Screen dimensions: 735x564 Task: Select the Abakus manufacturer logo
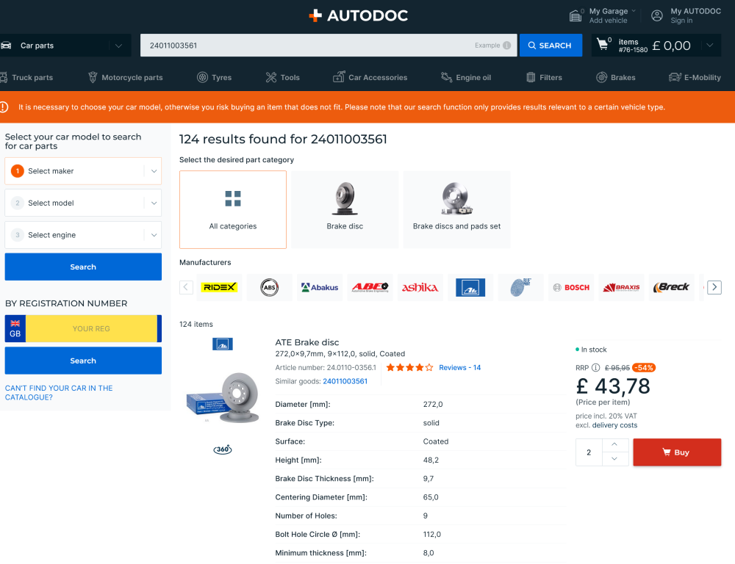(x=320, y=287)
